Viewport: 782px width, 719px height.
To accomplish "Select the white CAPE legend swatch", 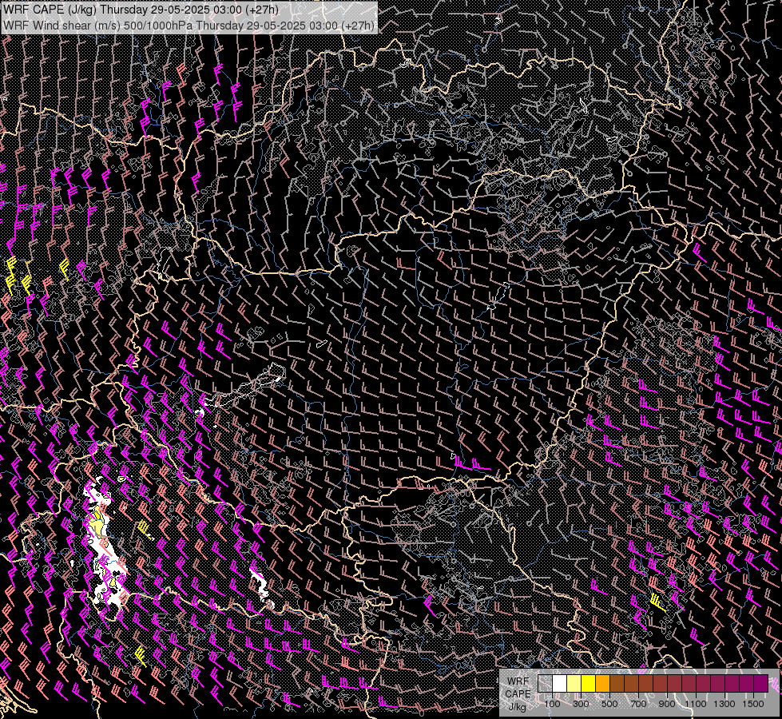I will pyautogui.click(x=560, y=683).
